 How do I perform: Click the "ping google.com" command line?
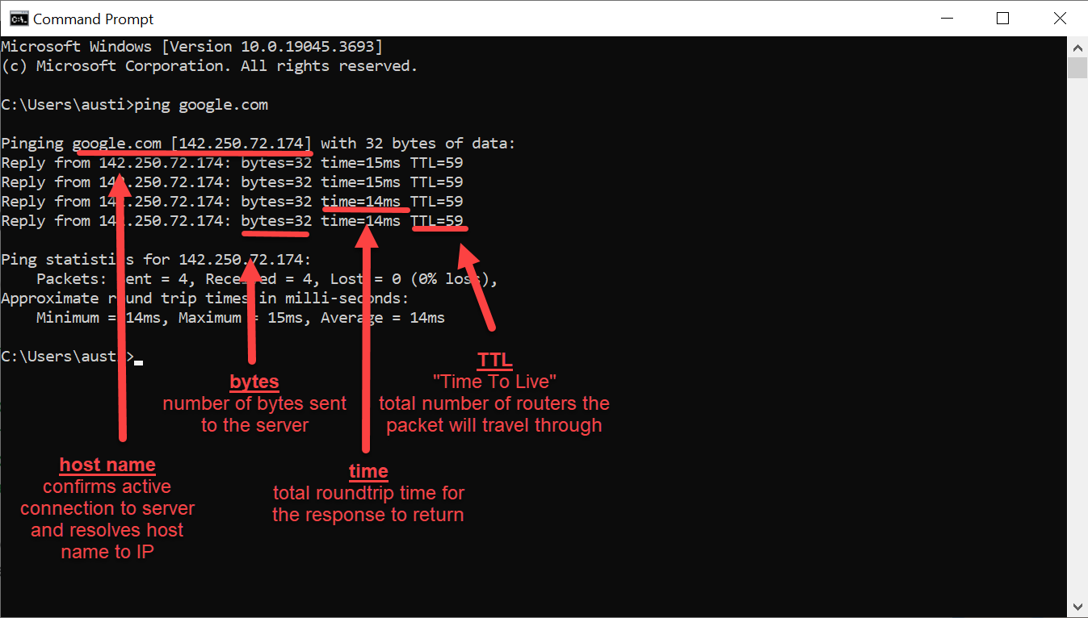coord(135,105)
